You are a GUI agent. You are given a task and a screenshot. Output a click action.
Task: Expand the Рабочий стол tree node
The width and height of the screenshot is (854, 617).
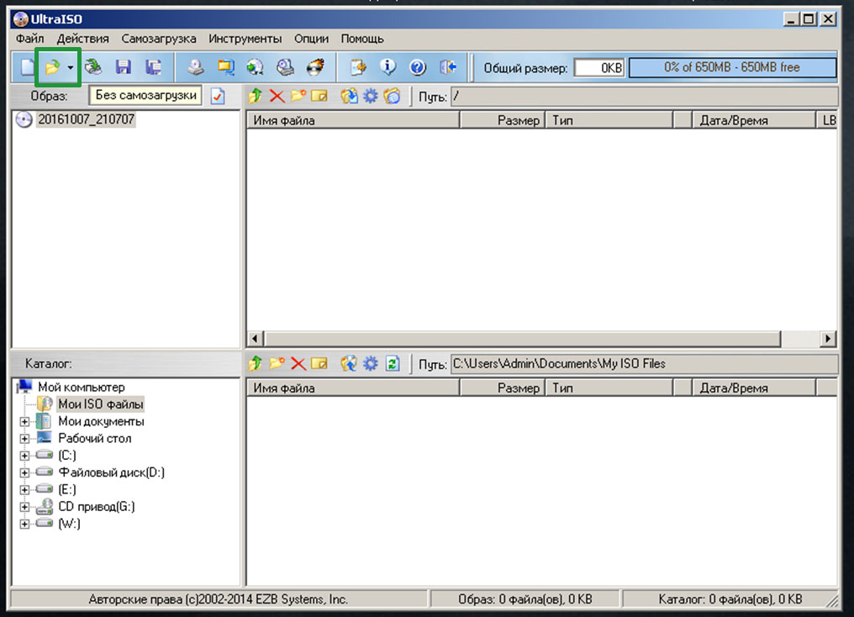(x=24, y=439)
